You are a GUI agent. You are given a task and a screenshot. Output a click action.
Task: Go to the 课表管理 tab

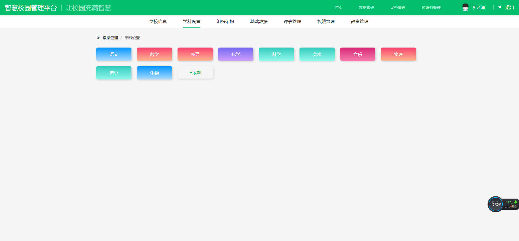pos(292,21)
